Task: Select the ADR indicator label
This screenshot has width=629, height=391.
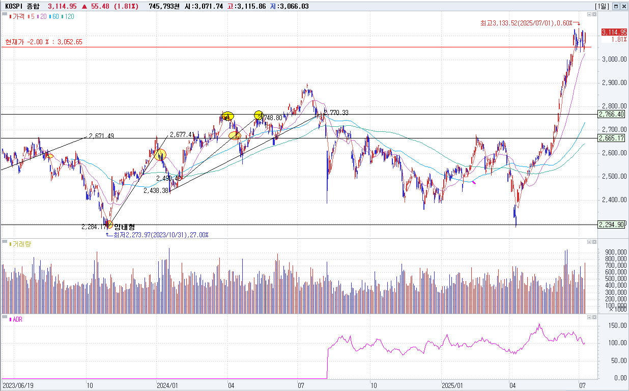Action: [16, 319]
